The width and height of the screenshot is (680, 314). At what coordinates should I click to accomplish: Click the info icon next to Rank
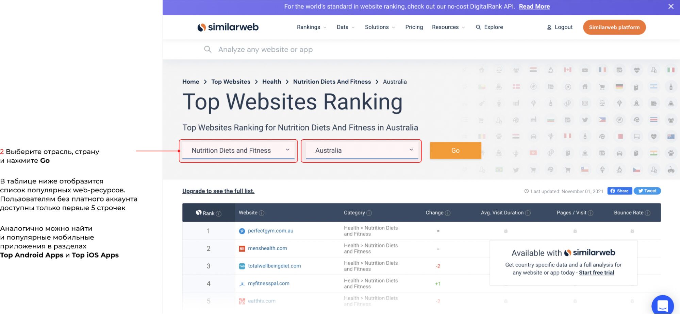coord(219,214)
